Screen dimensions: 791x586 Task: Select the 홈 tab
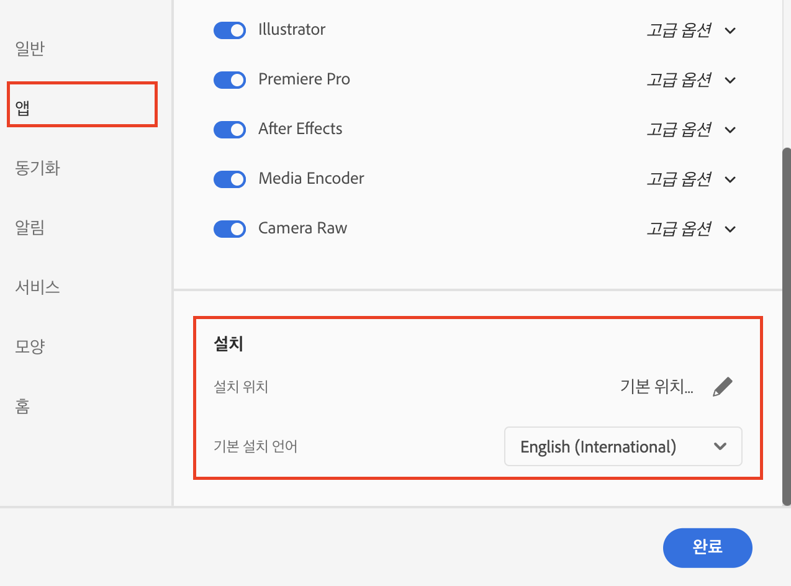pyautogui.click(x=22, y=406)
